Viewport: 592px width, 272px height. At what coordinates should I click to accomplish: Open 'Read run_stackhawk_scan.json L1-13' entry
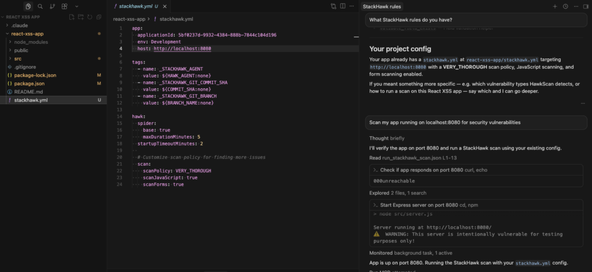(x=413, y=158)
